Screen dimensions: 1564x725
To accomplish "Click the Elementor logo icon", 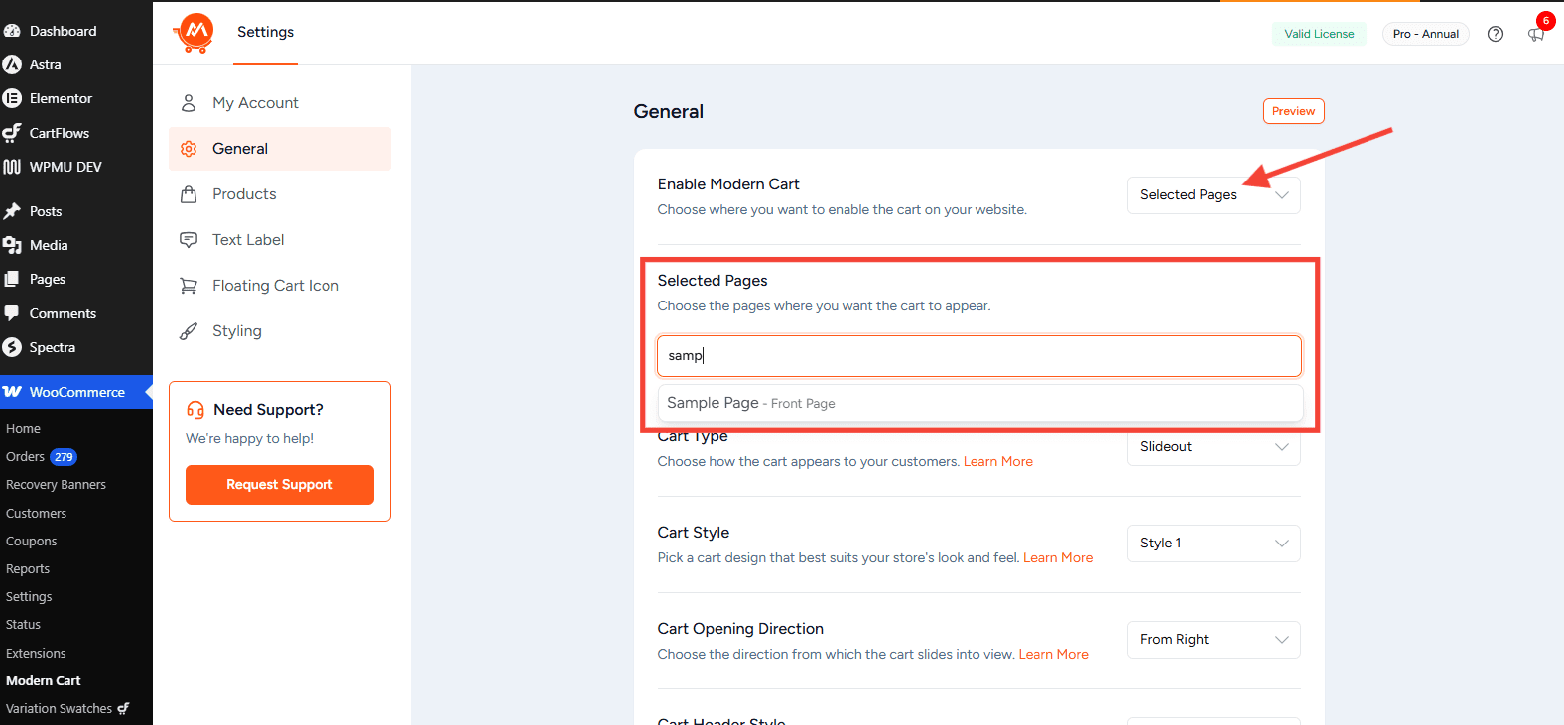I will pos(12,98).
